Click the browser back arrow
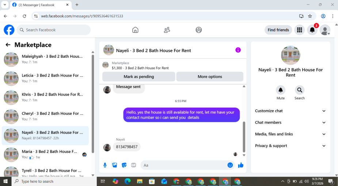Image resolution: width=338 pixels, height=186 pixels. click(x=5, y=16)
